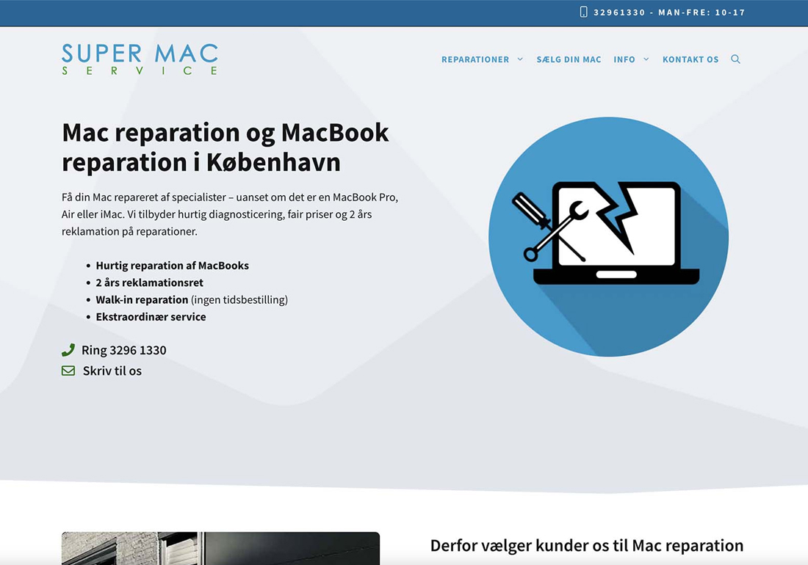The image size is (808, 565).
Task: Click the Skriv til os link
Action: (112, 371)
